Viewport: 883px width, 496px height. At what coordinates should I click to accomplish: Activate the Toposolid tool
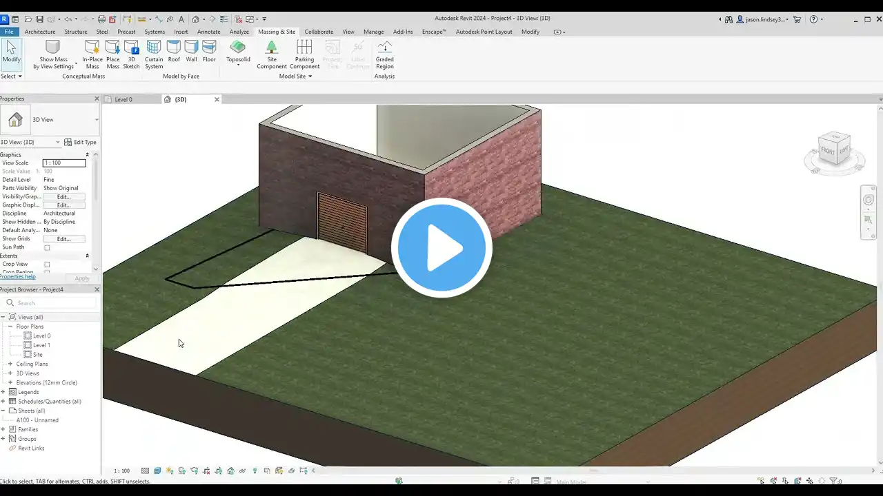pyautogui.click(x=238, y=51)
